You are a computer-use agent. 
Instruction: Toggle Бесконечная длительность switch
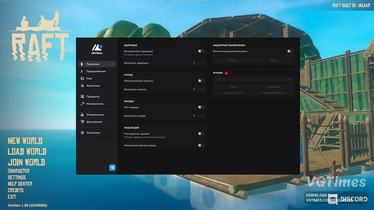(290, 51)
